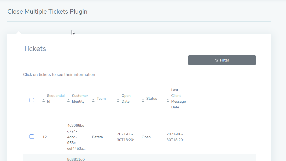This screenshot has height=161, width=286.
Task: Toggle the select-all tickets checkbox in header
Action: click(x=32, y=100)
